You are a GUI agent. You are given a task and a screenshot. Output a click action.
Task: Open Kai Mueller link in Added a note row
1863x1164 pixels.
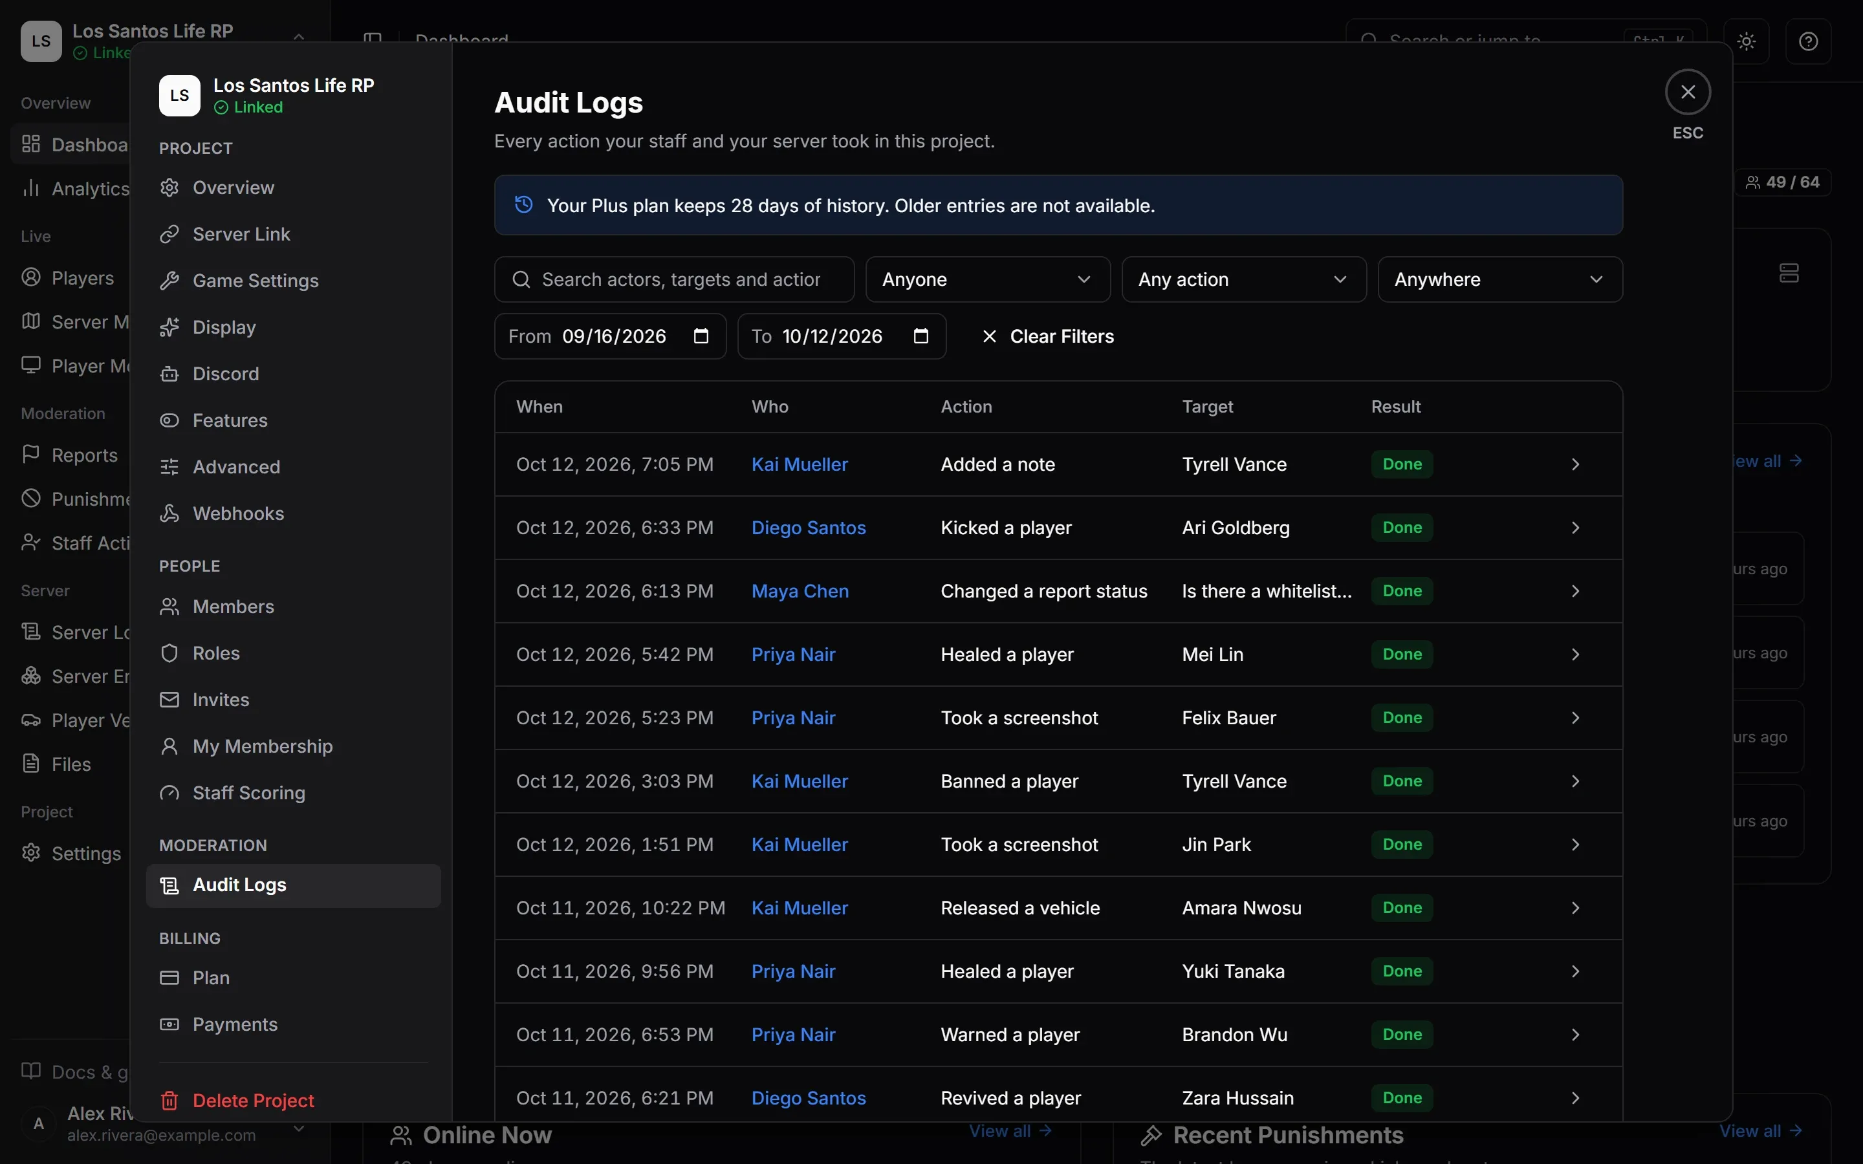799,464
